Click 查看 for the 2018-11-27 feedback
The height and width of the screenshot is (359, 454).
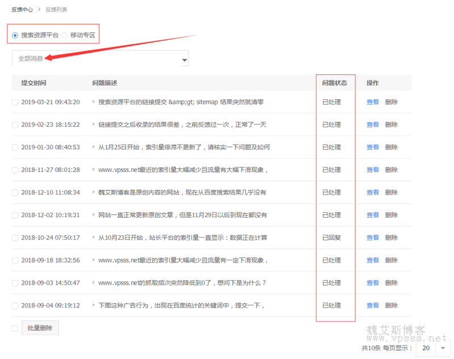(x=373, y=170)
